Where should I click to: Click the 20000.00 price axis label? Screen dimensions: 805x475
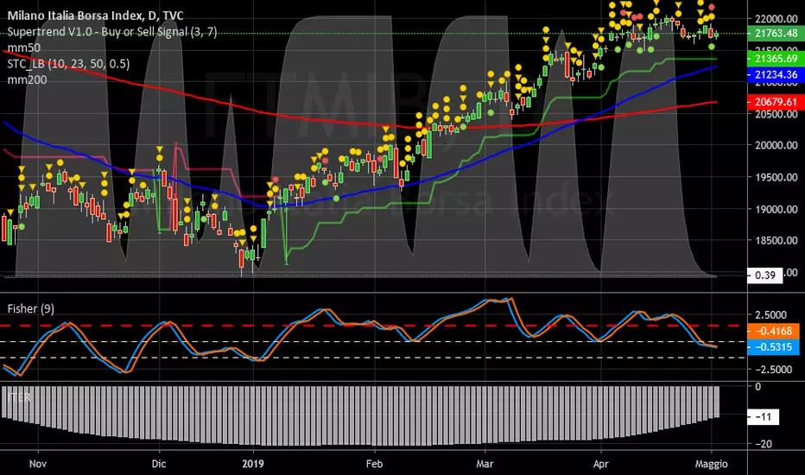pos(776,145)
